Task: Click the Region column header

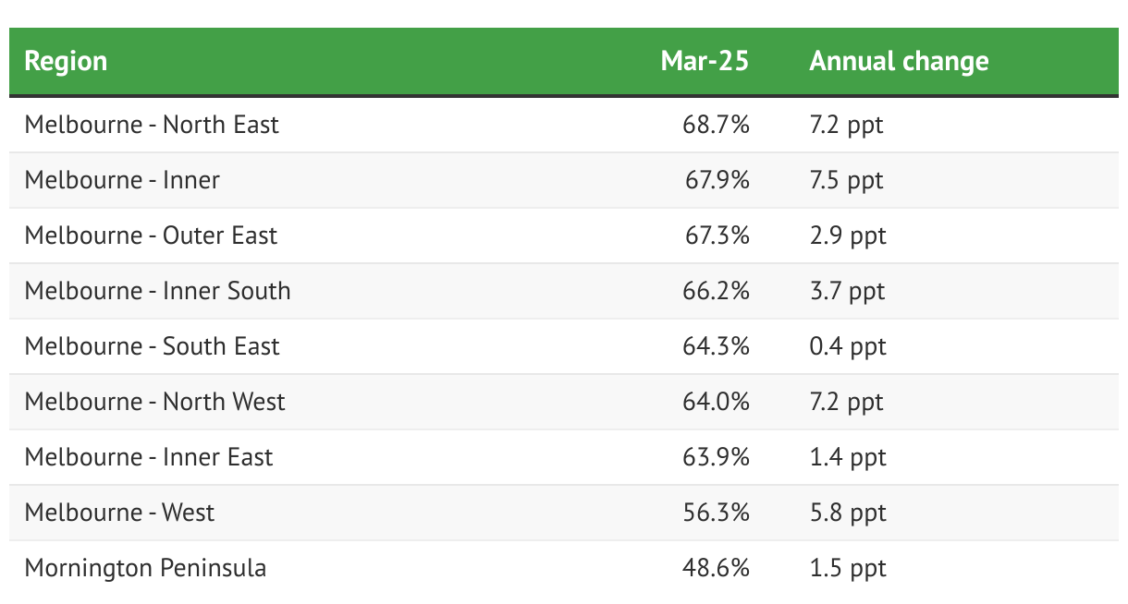Action: click(66, 62)
